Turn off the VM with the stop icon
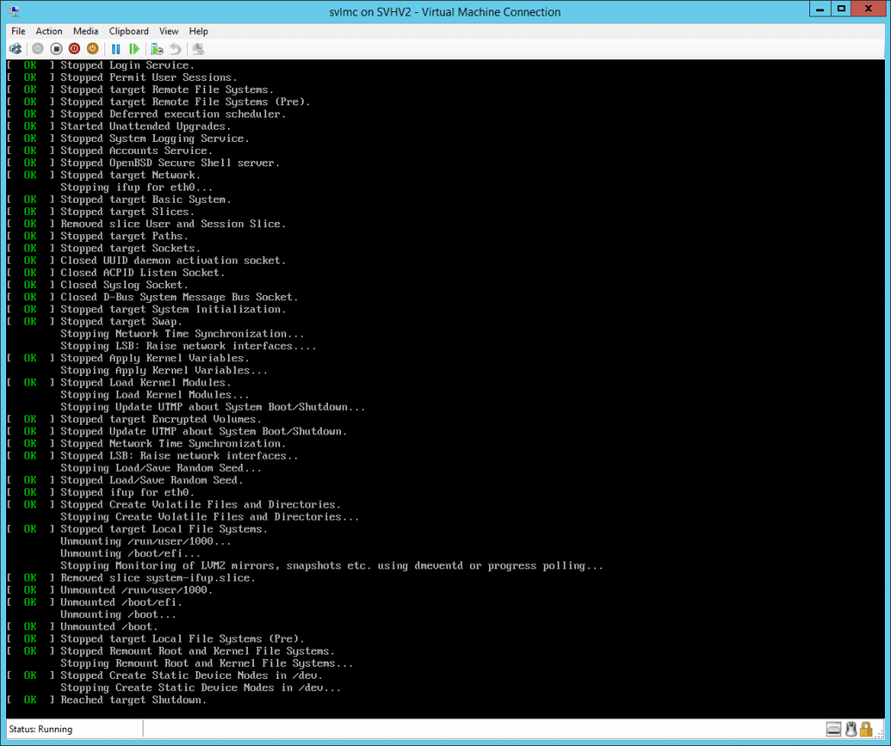 pyautogui.click(x=56, y=49)
